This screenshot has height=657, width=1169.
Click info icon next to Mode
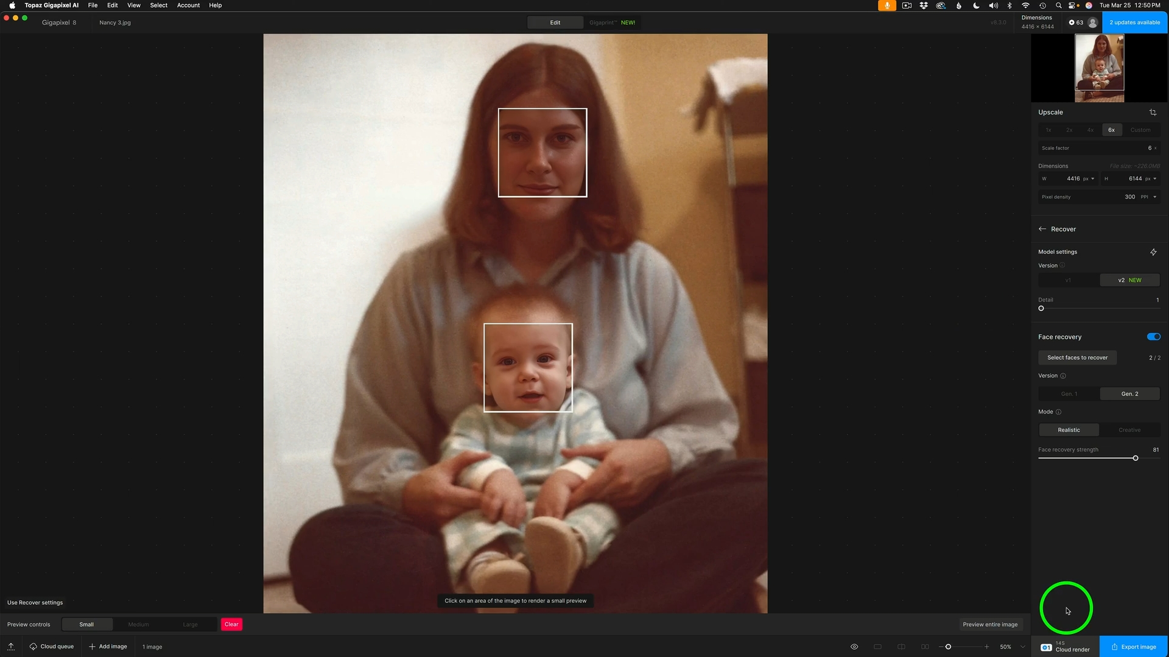tap(1058, 412)
